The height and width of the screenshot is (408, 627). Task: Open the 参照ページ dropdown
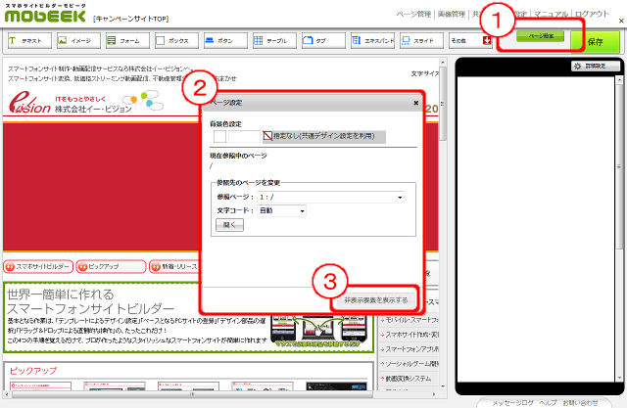pyautogui.click(x=332, y=197)
